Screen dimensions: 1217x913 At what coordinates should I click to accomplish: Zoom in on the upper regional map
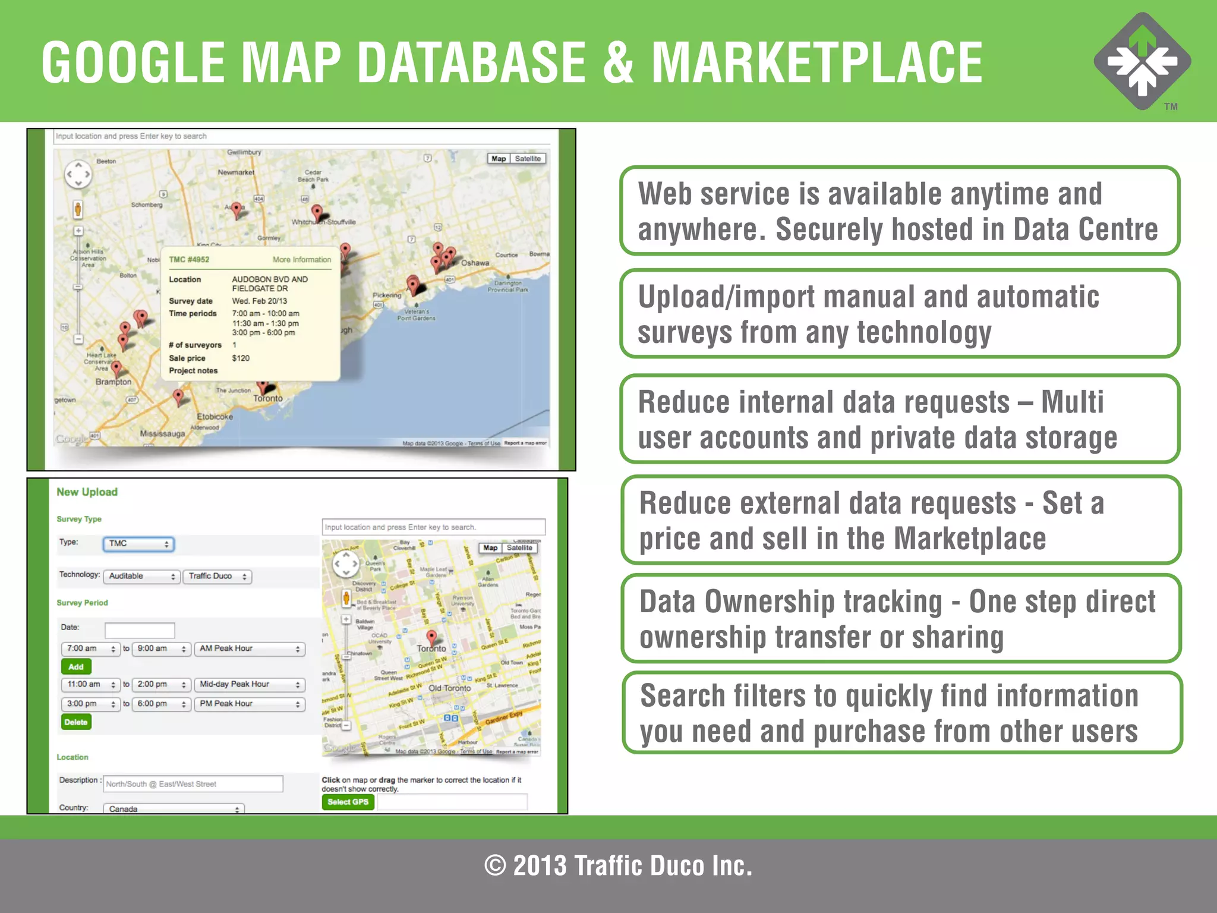pyautogui.click(x=78, y=231)
